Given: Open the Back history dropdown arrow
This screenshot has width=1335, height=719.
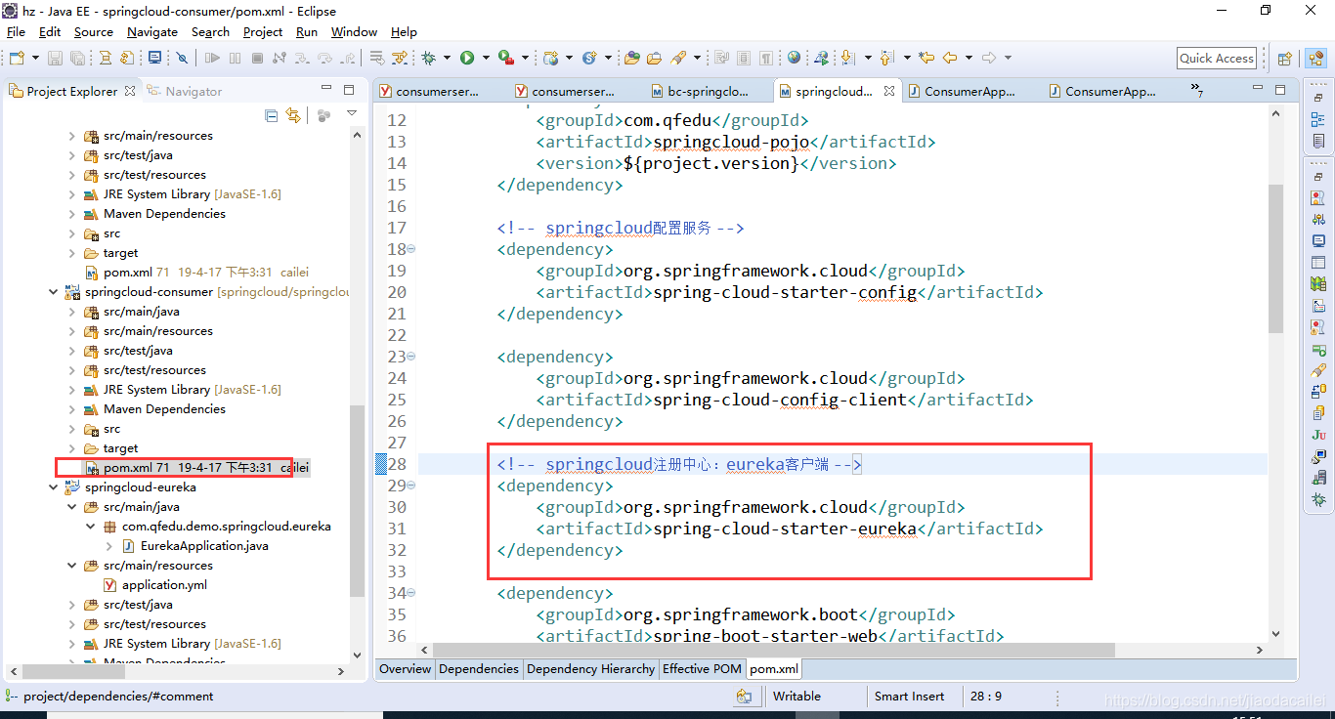Looking at the screenshot, I should click(969, 58).
